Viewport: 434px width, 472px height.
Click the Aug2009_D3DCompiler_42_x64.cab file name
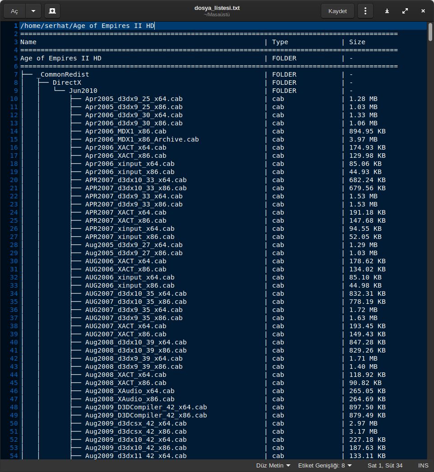pyautogui.click(x=146, y=407)
